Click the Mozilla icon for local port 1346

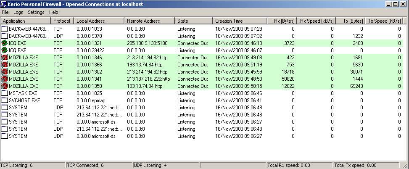tap(5, 57)
